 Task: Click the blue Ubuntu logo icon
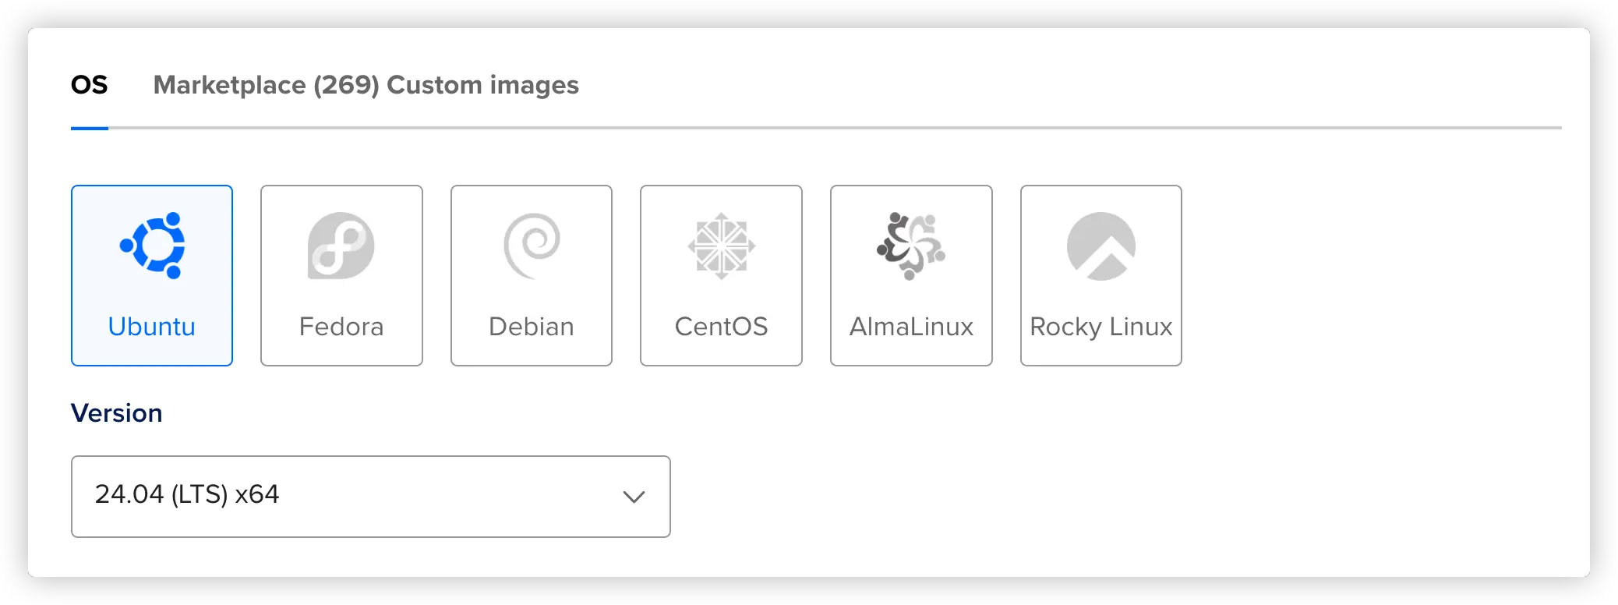(152, 246)
